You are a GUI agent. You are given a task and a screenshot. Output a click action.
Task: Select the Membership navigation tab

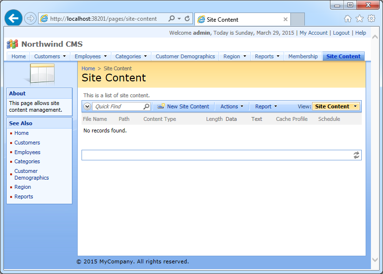click(303, 56)
